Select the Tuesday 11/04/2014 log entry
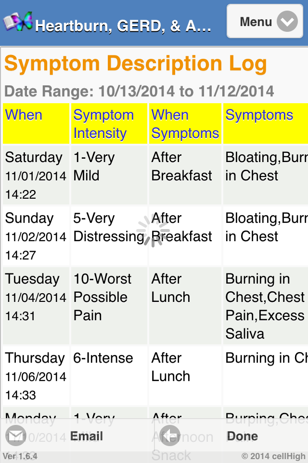The height and width of the screenshot is (463, 308). (x=36, y=297)
